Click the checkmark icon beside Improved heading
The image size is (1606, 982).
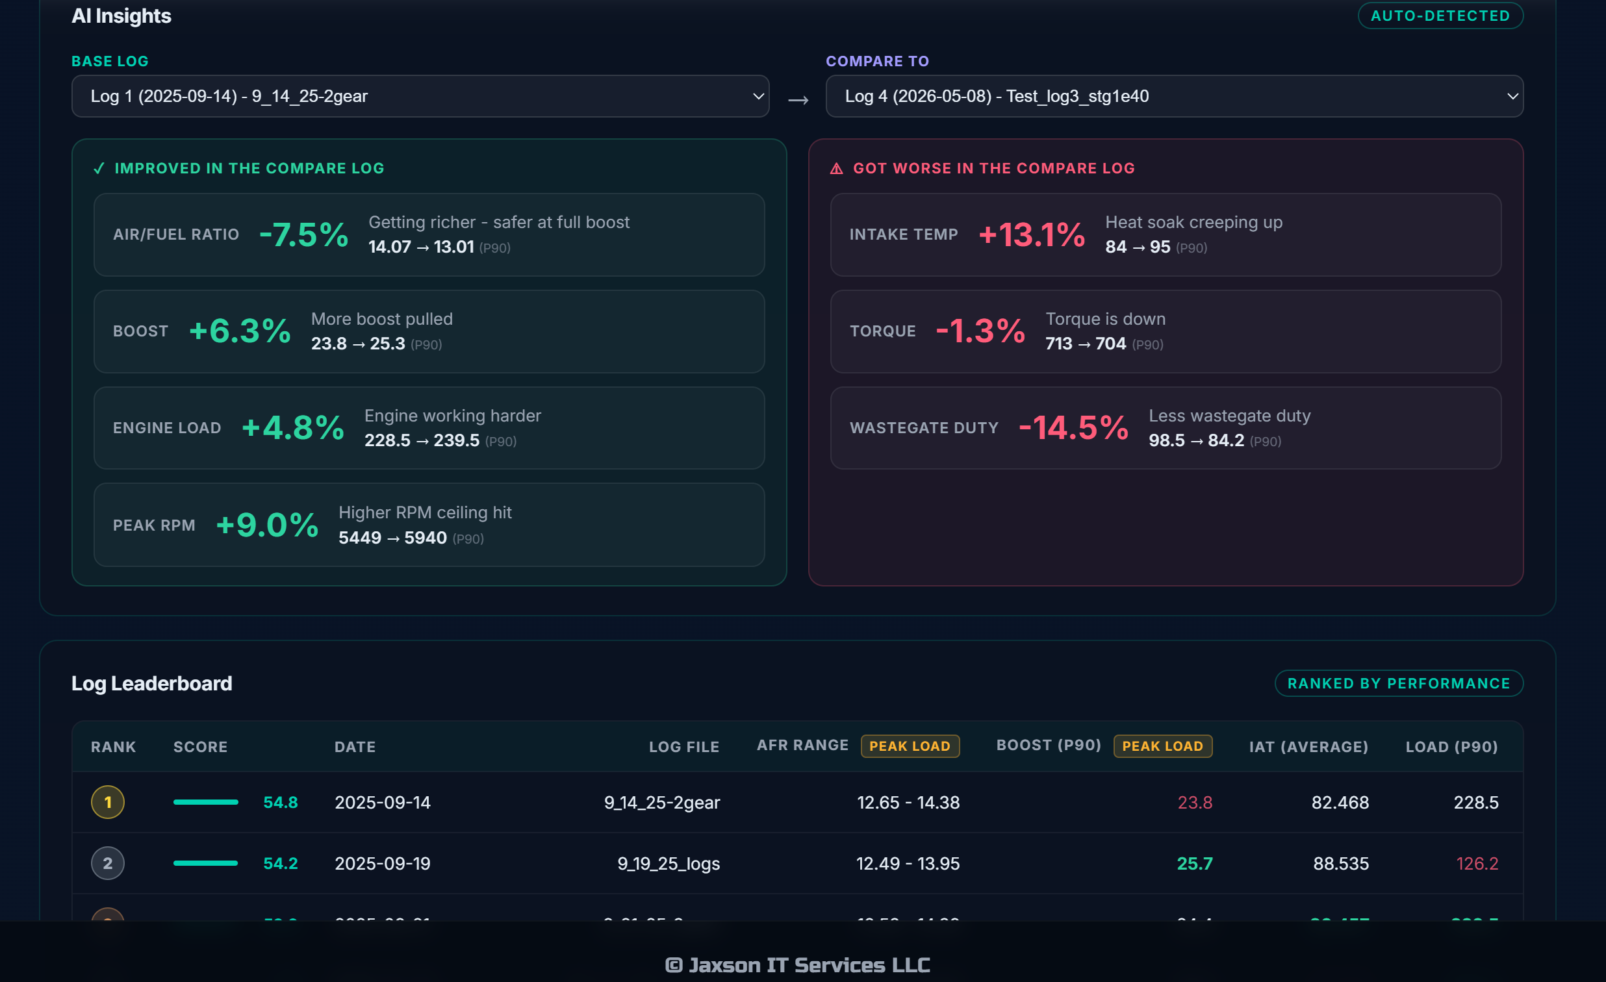[x=99, y=169]
